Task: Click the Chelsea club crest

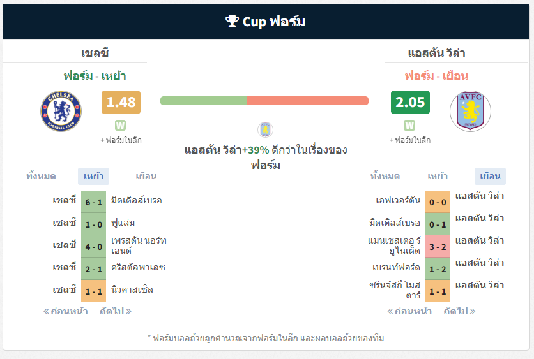Action: (61, 111)
